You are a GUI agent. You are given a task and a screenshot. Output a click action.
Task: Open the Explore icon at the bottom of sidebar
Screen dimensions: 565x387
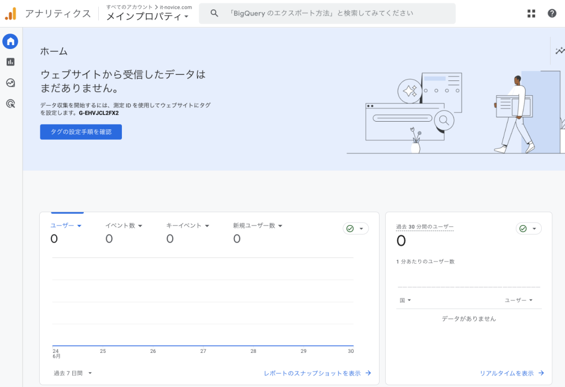[10, 103]
